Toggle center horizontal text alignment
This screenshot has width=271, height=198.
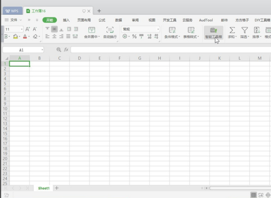click(54, 36)
